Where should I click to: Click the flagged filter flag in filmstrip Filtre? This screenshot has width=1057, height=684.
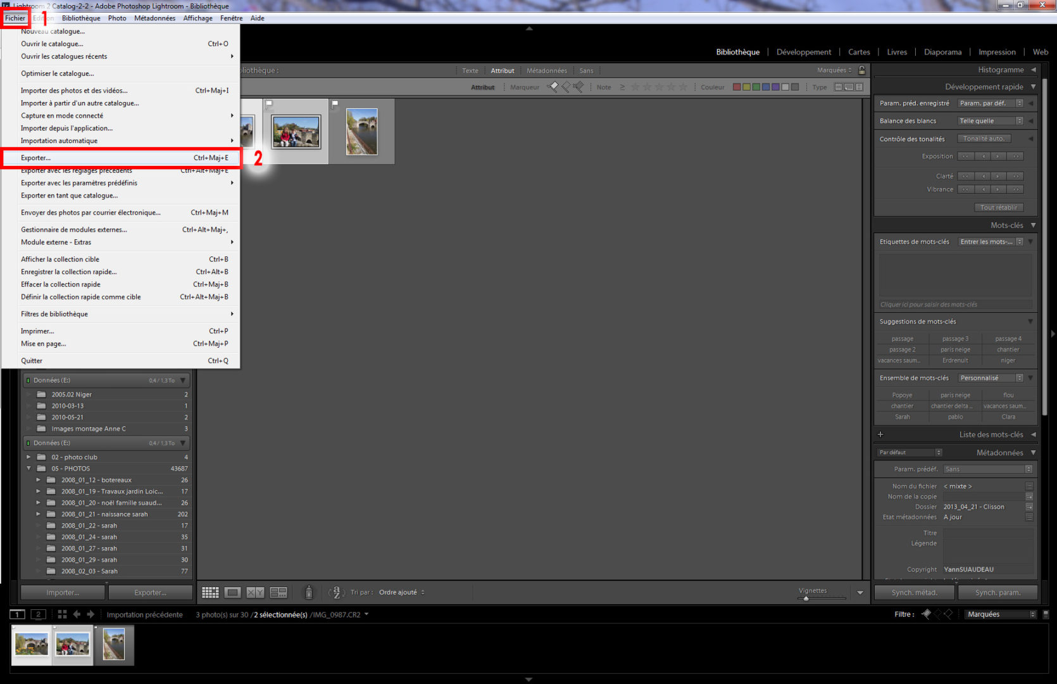[927, 614]
